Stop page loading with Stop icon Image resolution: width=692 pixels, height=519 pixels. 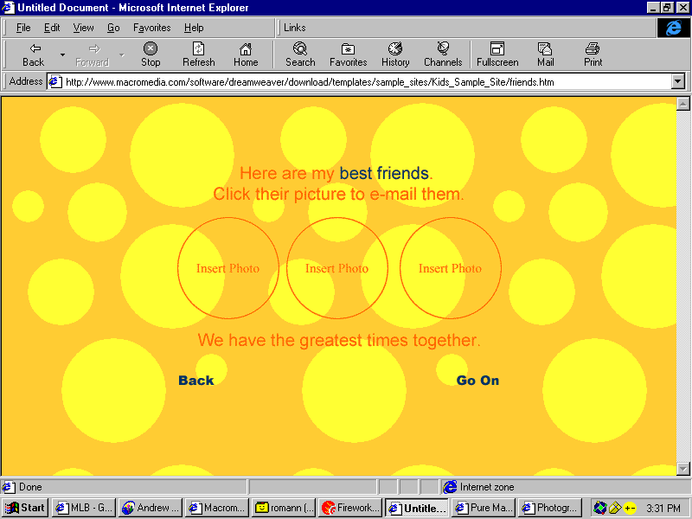[x=151, y=48]
